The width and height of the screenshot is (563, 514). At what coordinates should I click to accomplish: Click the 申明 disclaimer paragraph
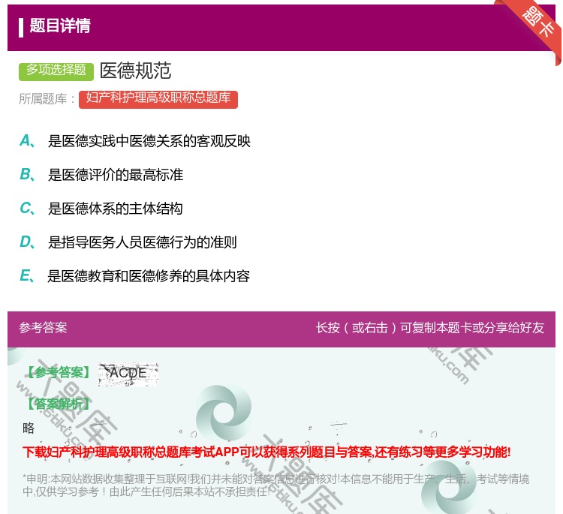[275, 485]
